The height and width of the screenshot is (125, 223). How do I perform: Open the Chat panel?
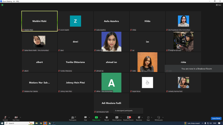click(x=85, y=118)
